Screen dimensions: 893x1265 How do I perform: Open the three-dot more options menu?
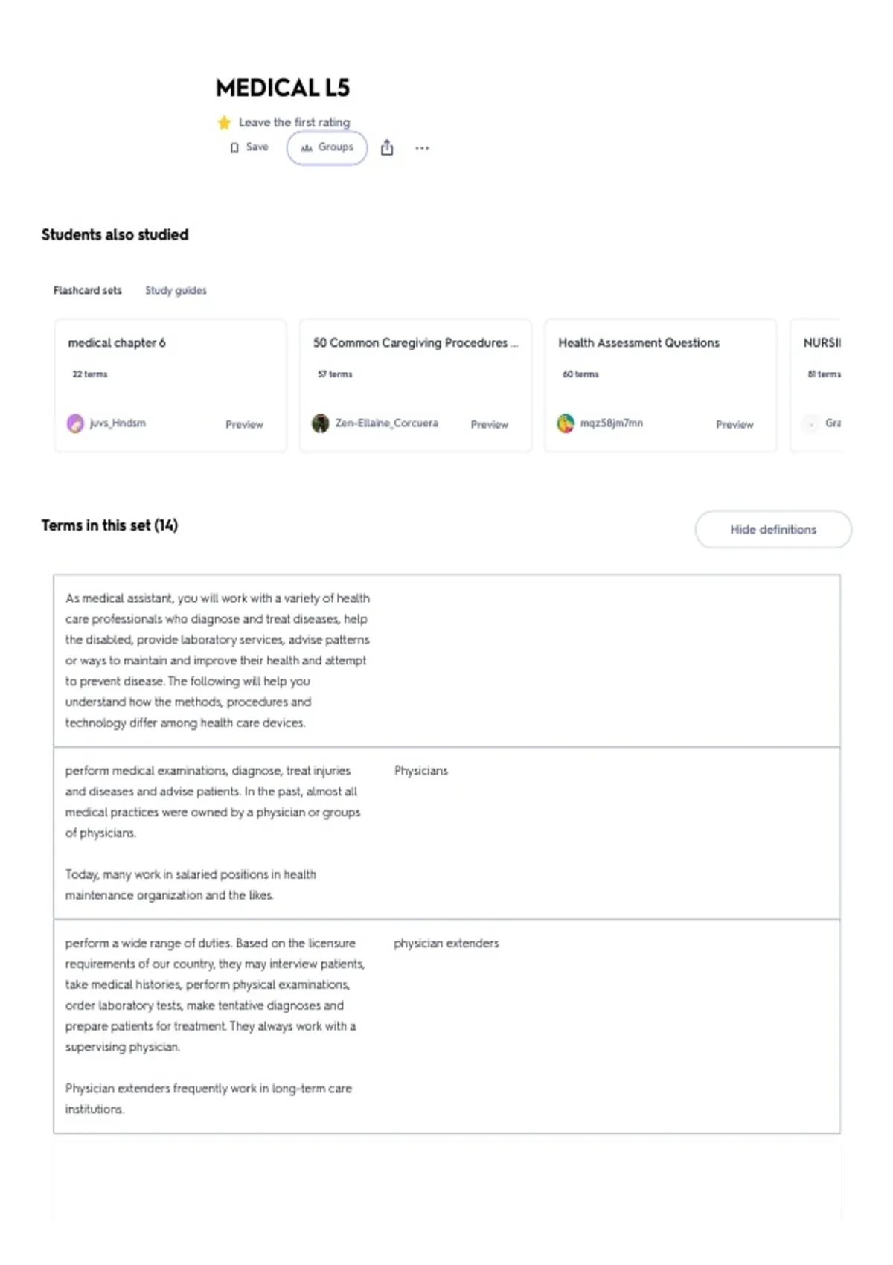point(422,148)
